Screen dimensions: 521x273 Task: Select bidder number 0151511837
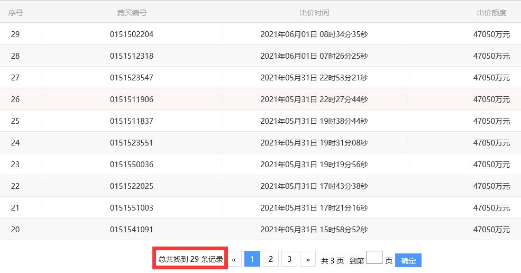pos(132,121)
